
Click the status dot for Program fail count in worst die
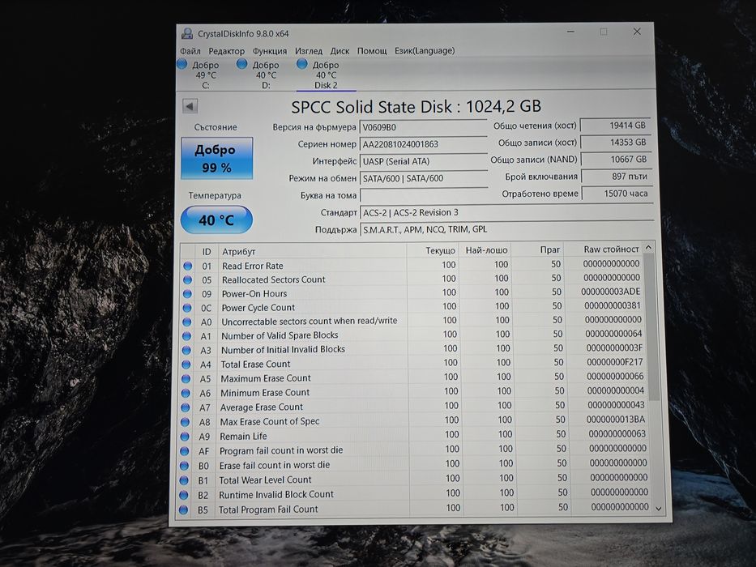184,451
